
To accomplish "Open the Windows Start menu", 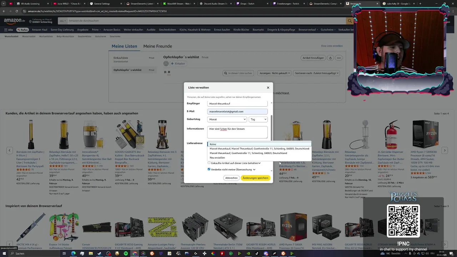I will point(4,253).
